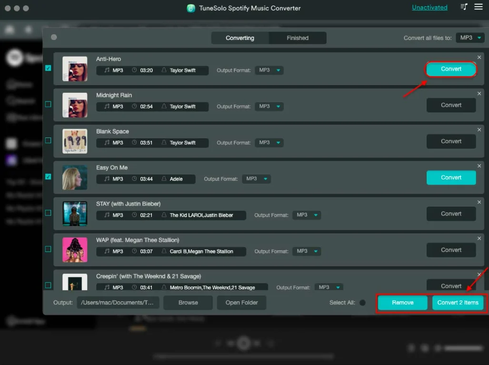
Task: Click the TuneSolo app logo icon
Action: pos(191,8)
